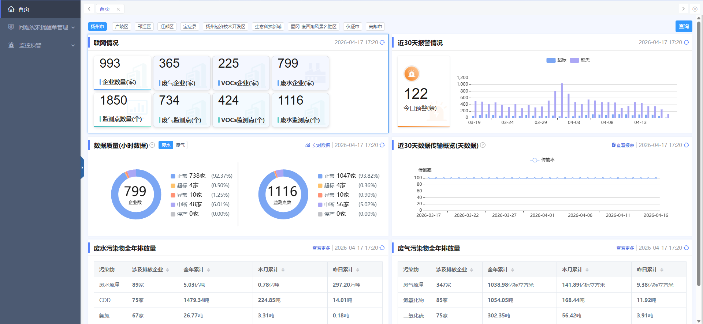Image resolution: width=703 pixels, height=324 pixels.
Task: Refresh the 废水污染物全年排放量 table
Action: (382, 248)
